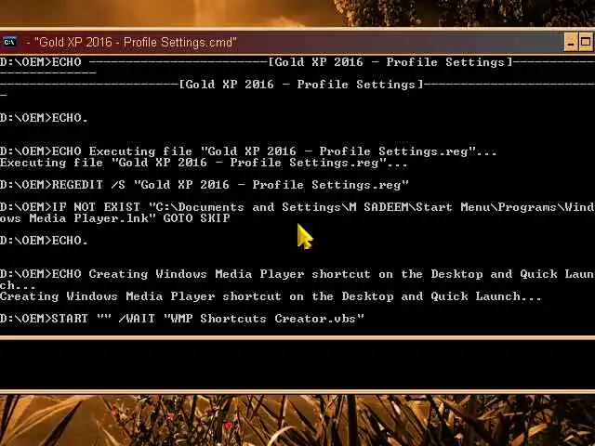Click the output "Creating Windows Media Player shortcut" line
Screen dimensions: 595x446
coord(271,296)
